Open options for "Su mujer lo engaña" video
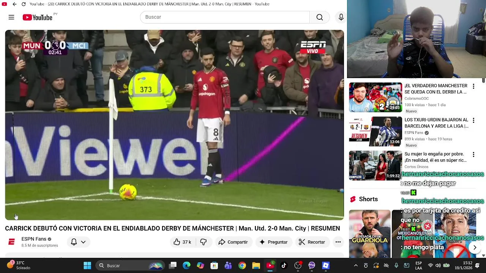Image resolution: width=486 pixels, height=273 pixels. (x=473, y=155)
